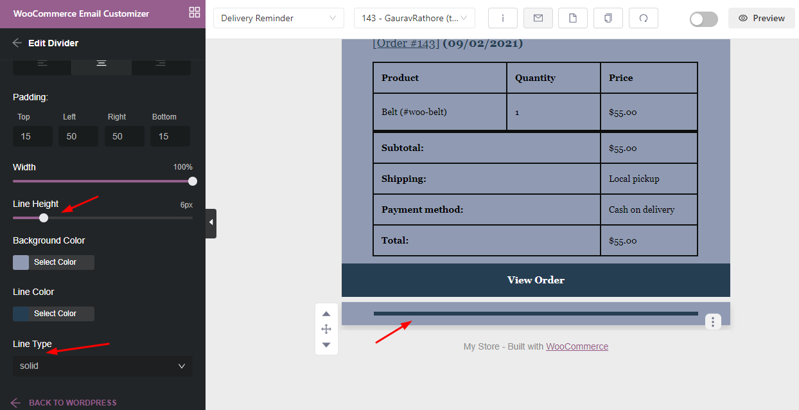The image size is (799, 410).
Task: Toggle the switch next to Preview
Action: click(x=704, y=19)
